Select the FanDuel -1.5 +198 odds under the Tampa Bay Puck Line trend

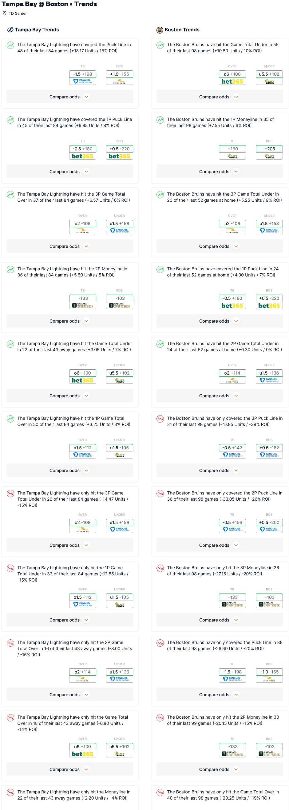(83, 78)
